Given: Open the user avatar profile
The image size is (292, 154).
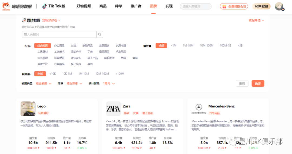Looking at the screenshot, I should [279, 6].
